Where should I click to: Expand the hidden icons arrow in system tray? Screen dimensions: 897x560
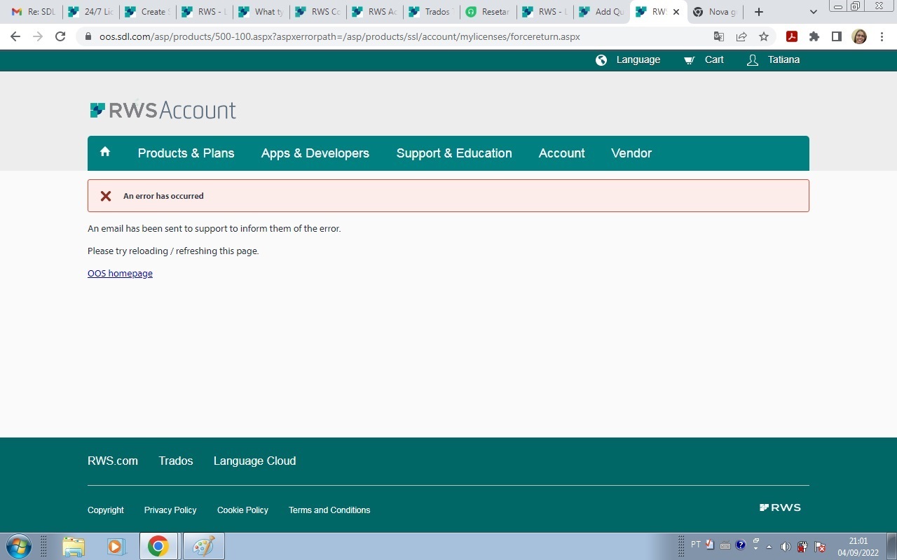click(x=768, y=545)
